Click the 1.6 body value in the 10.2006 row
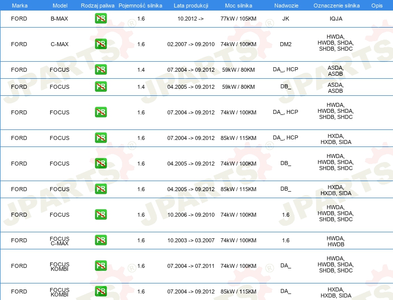Viewport: 393px width, 300px height. pyautogui.click(x=286, y=215)
